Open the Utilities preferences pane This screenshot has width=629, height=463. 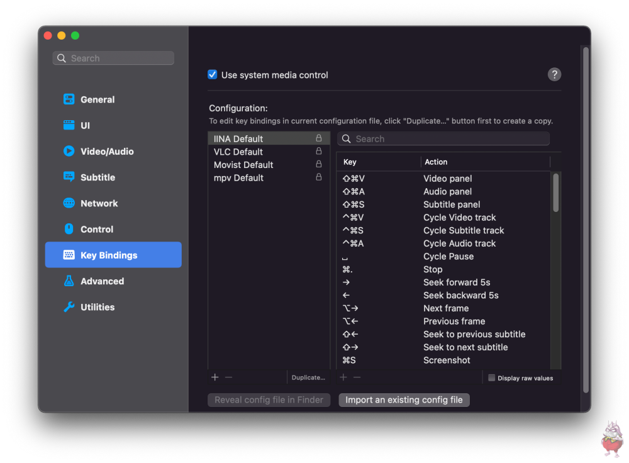(113, 307)
